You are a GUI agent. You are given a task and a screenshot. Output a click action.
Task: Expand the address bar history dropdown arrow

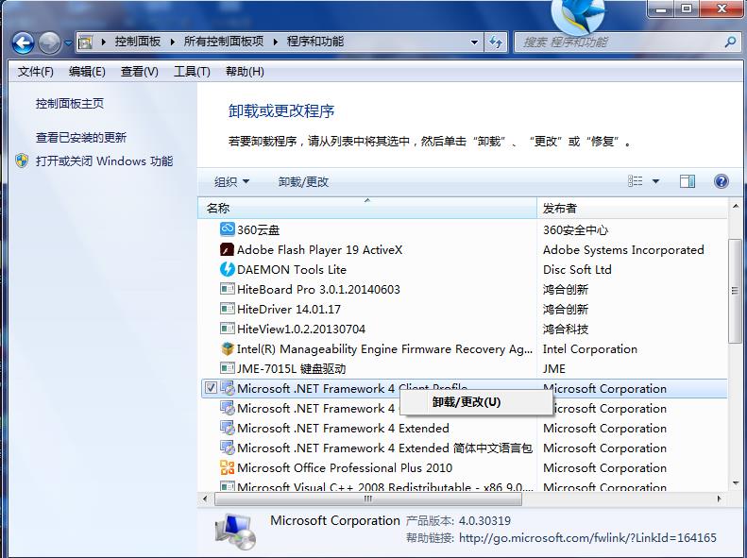click(x=474, y=42)
